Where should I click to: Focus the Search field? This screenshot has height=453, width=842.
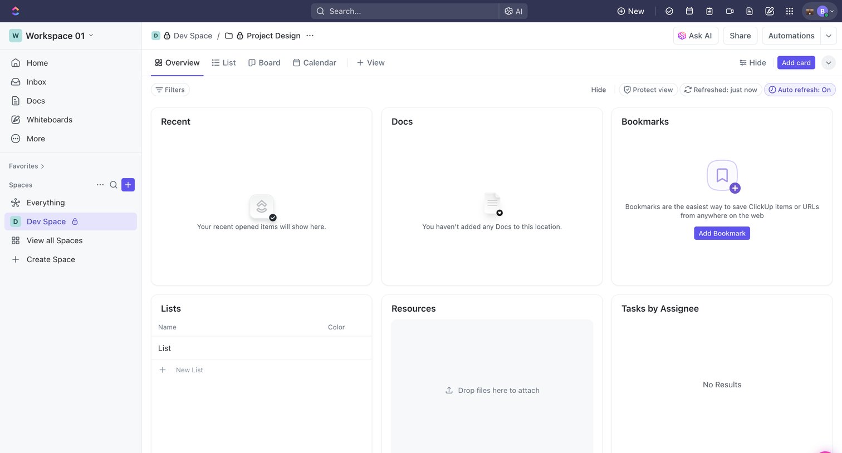[405, 11]
